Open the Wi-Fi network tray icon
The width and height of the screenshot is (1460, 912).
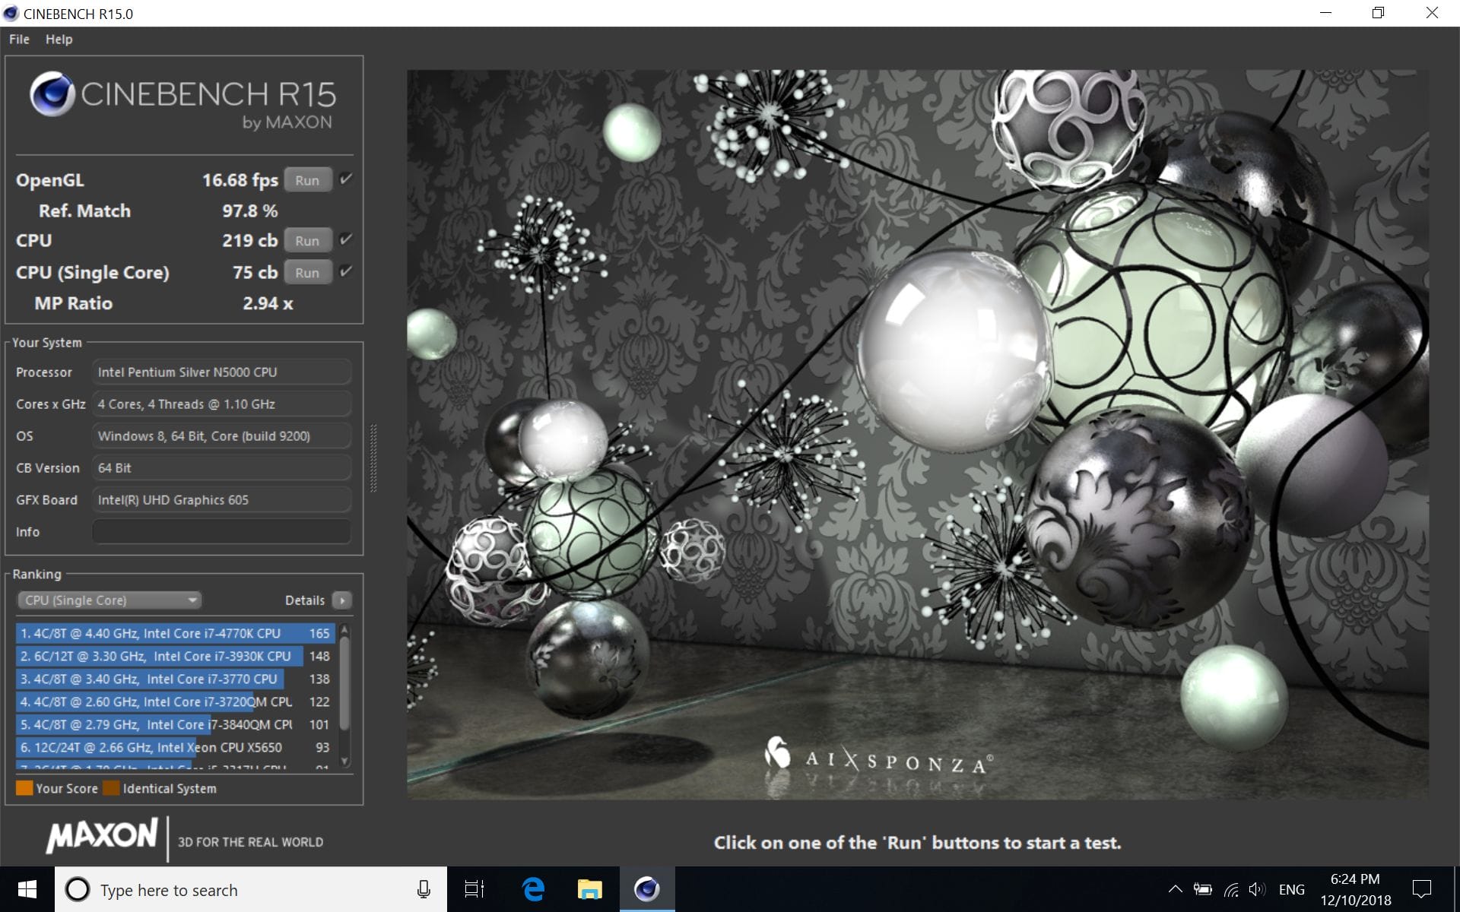(x=1231, y=889)
